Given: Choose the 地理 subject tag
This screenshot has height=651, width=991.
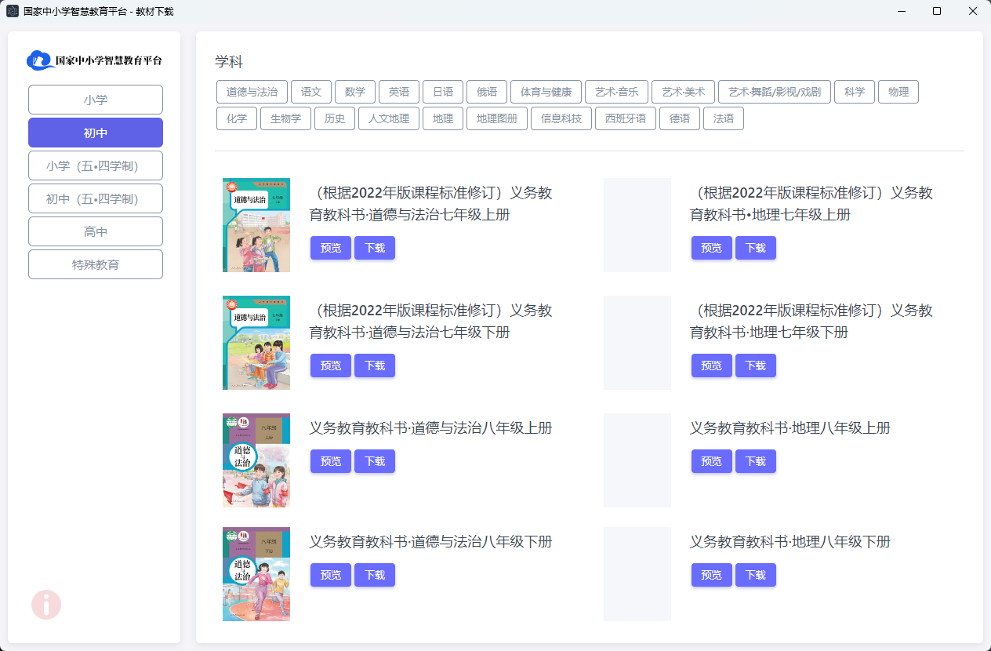Looking at the screenshot, I should tap(443, 118).
